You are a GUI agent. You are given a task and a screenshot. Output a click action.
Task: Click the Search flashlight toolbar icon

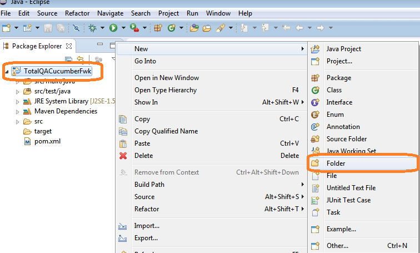click(x=221, y=28)
